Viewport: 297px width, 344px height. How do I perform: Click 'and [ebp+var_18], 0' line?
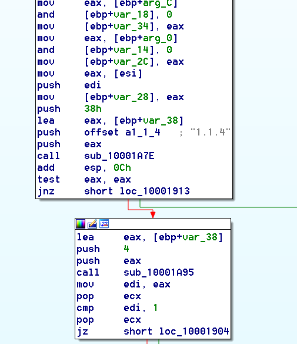pyautogui.click(x=105, y=15)
